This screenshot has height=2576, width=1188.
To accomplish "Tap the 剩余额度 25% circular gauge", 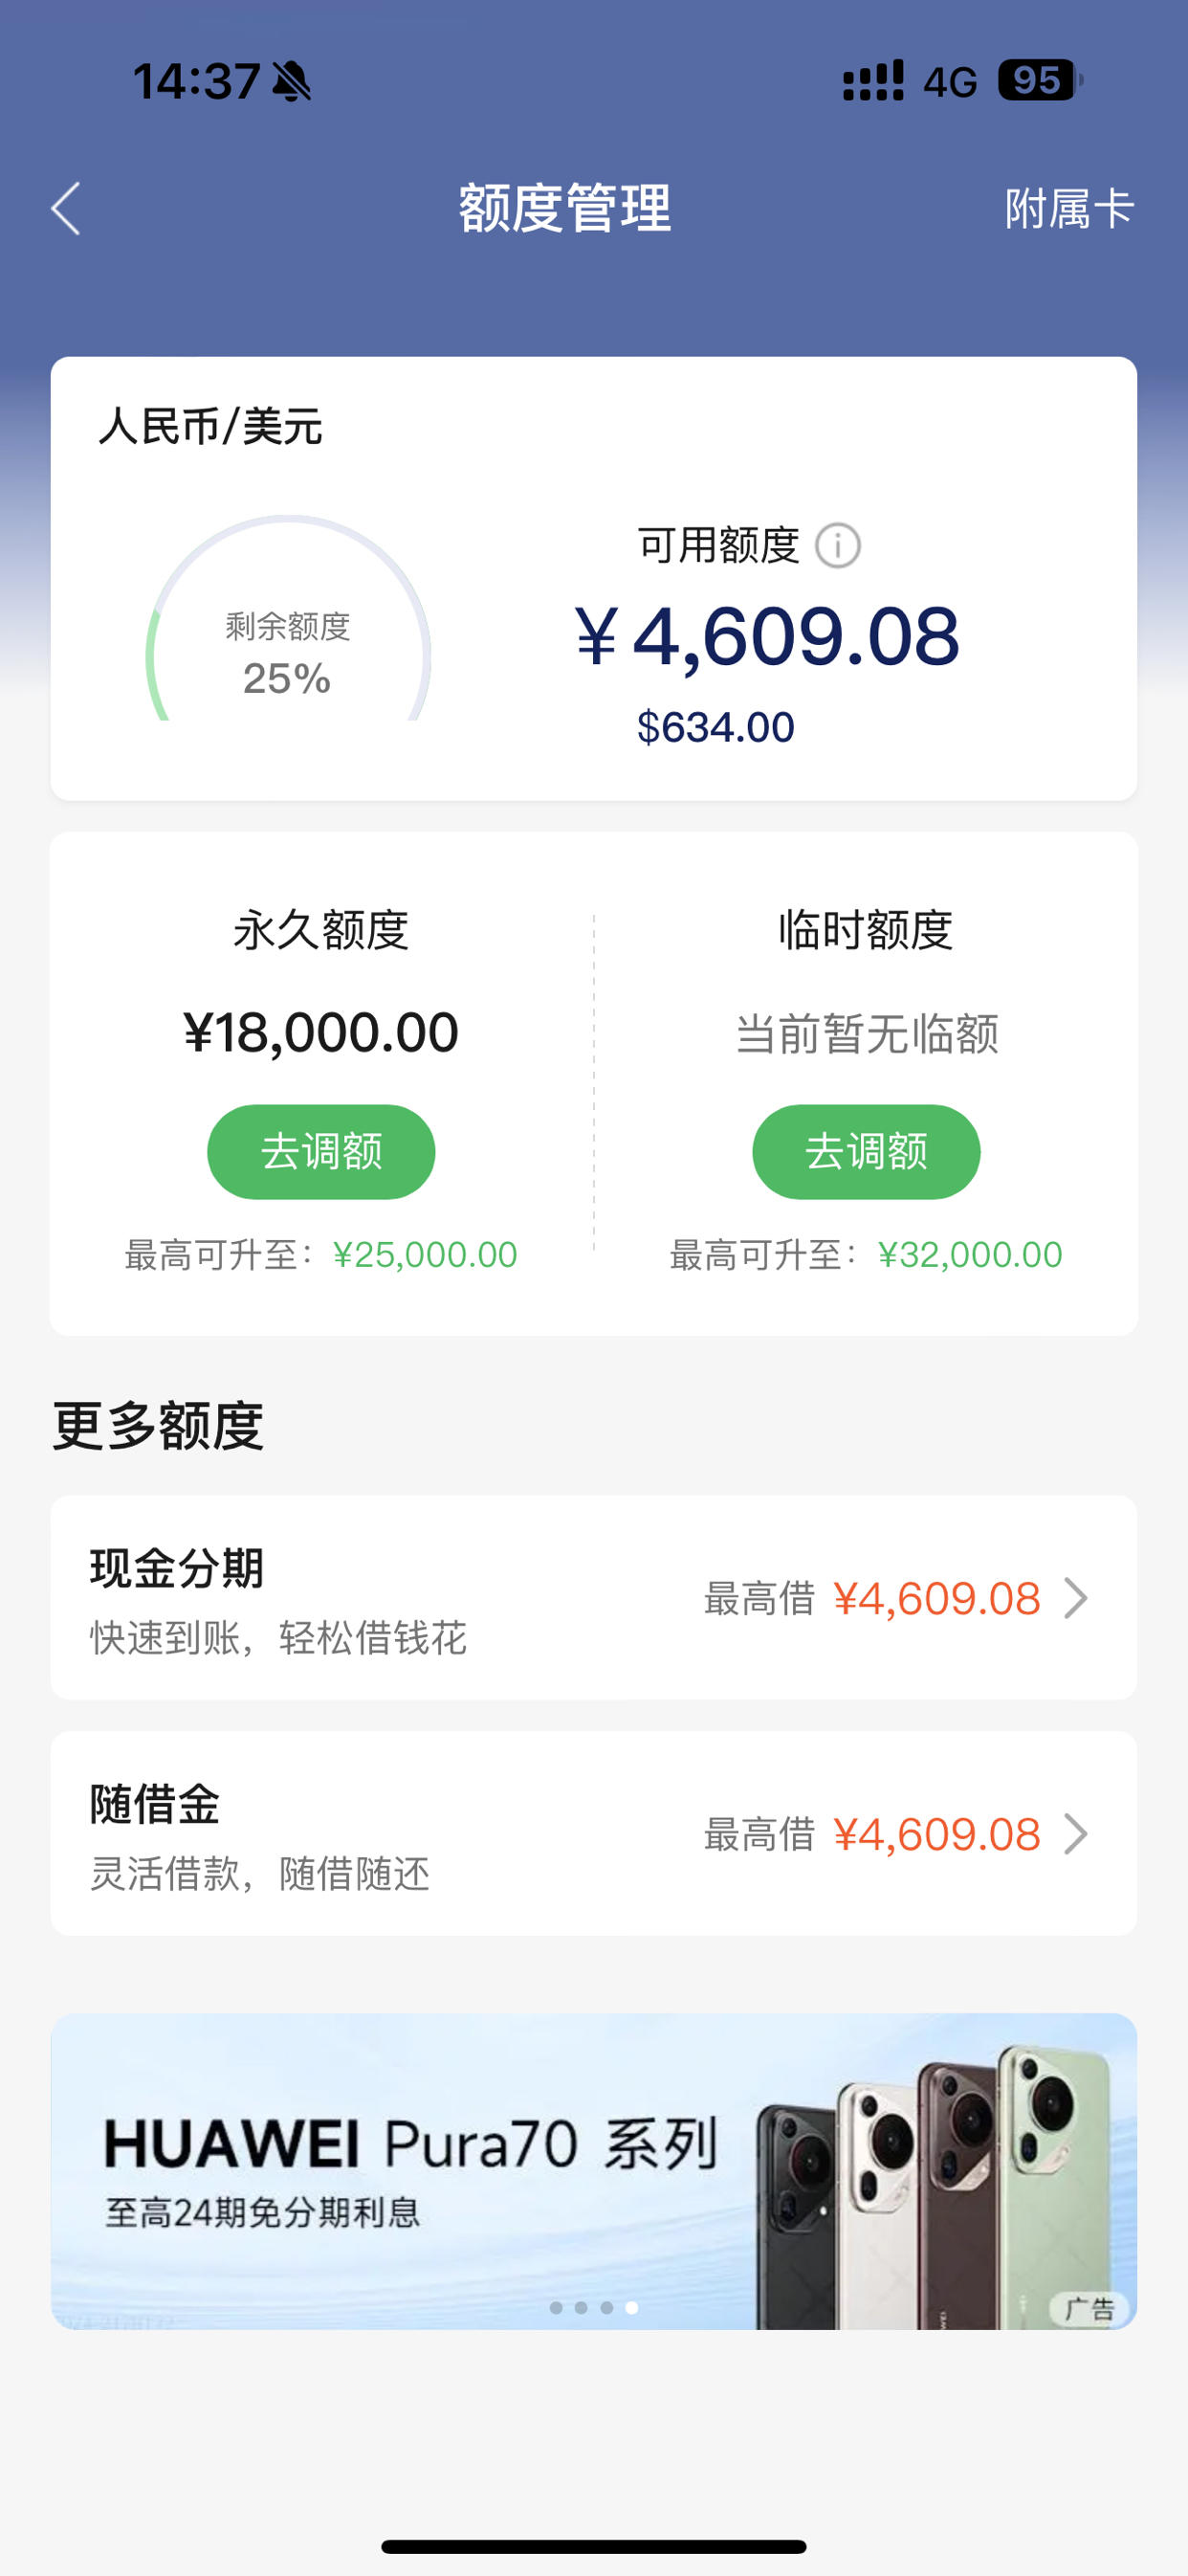I will point(288,618).
